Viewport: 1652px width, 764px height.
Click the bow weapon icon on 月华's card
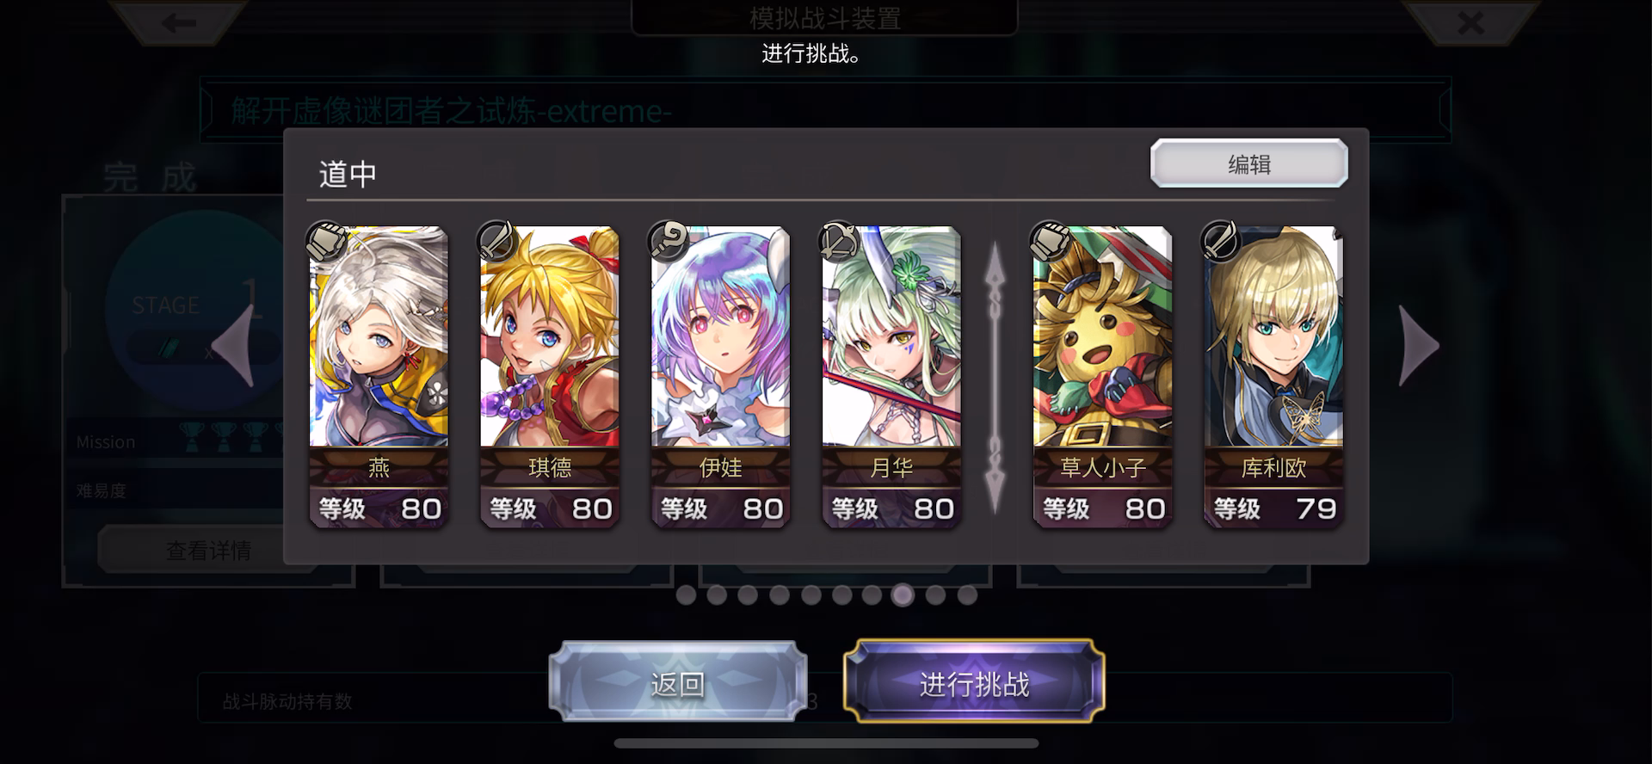click(x=839, y=242)
